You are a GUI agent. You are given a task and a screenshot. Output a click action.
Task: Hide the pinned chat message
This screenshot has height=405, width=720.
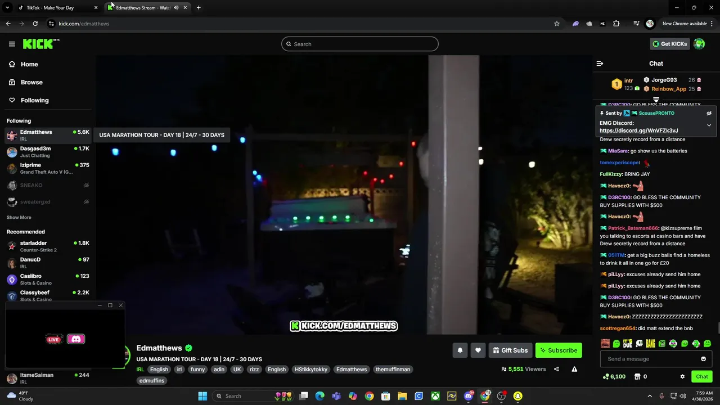coord(709,113)
